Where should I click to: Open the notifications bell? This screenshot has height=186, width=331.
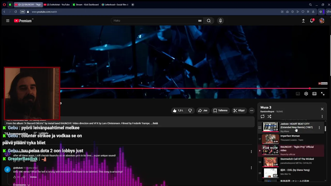[x=312, y=21]
